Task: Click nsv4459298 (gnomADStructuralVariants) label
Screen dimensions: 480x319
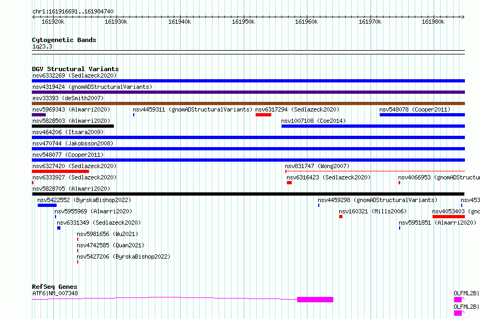Action: [x=378, y=200]
